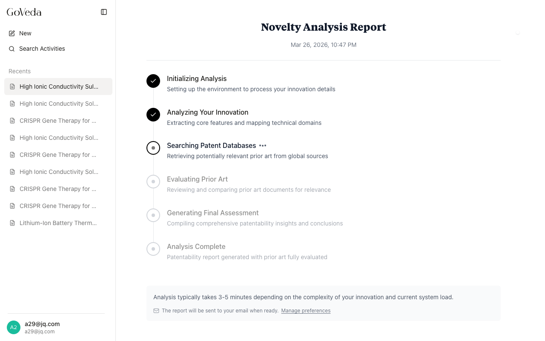Click the Searching Patent Databases step title
The height and width of the screenshot is (341, 545).
[x=211, y=146]
